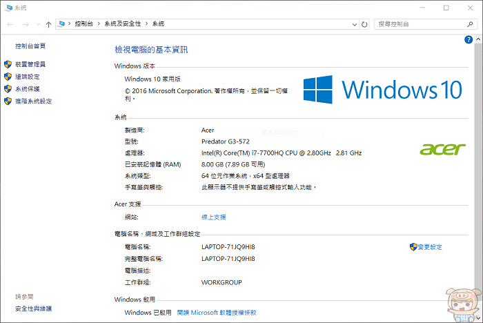Click the WORKGROUP value

pyautogui.click(x=221, y=282)
